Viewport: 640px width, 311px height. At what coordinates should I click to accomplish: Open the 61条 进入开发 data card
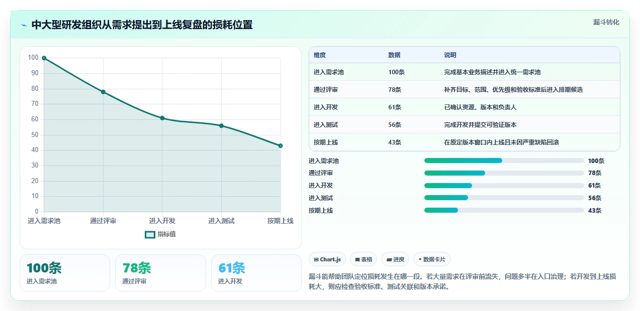tap(256, 273)
